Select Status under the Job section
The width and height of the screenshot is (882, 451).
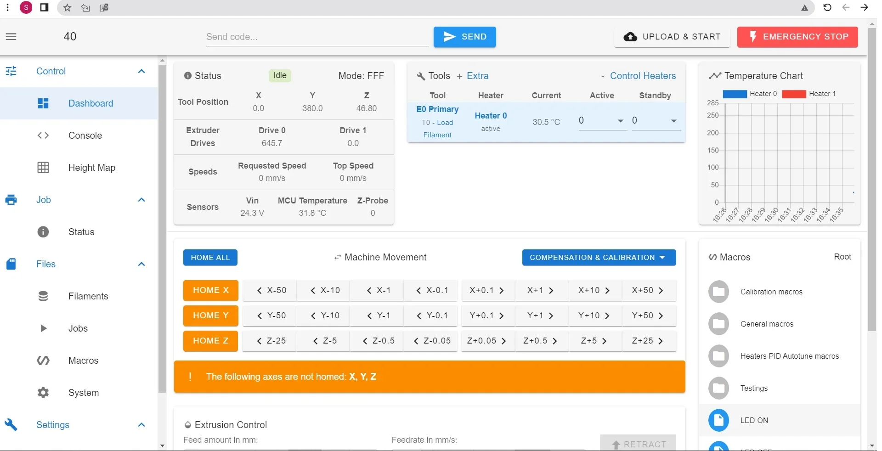[82, 232]
